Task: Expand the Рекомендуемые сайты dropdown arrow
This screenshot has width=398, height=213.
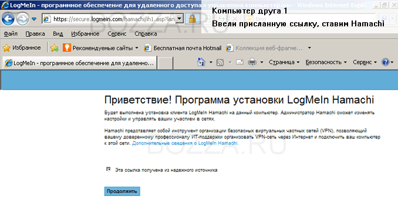Action: tap(137, 47)
